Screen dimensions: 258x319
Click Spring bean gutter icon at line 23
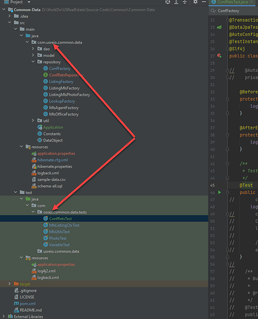point(219,27)
